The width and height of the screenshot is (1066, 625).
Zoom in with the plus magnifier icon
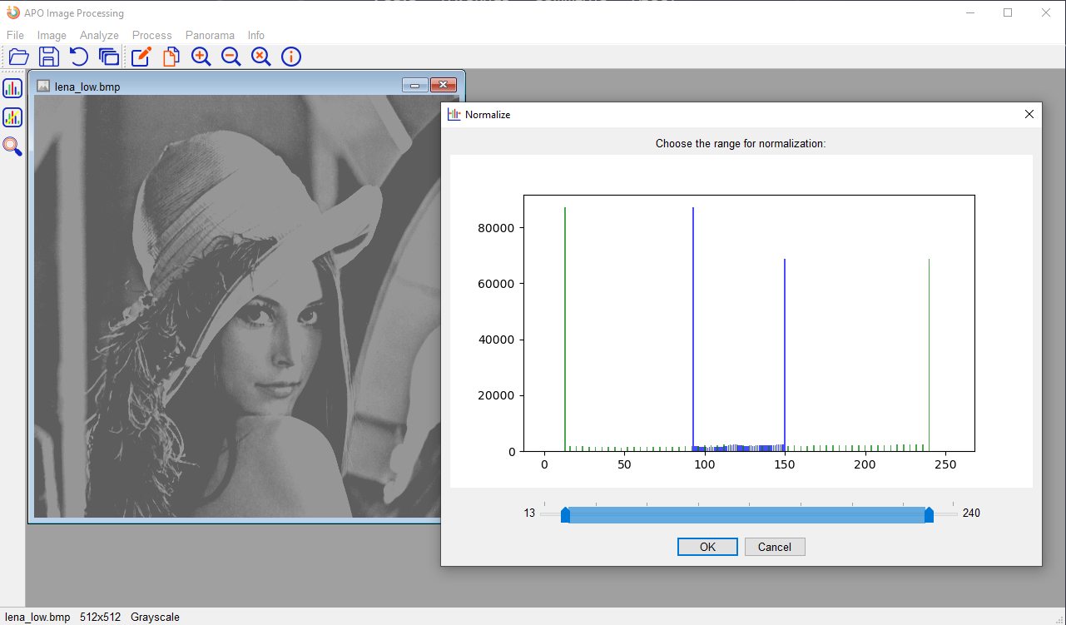(201, 57)
